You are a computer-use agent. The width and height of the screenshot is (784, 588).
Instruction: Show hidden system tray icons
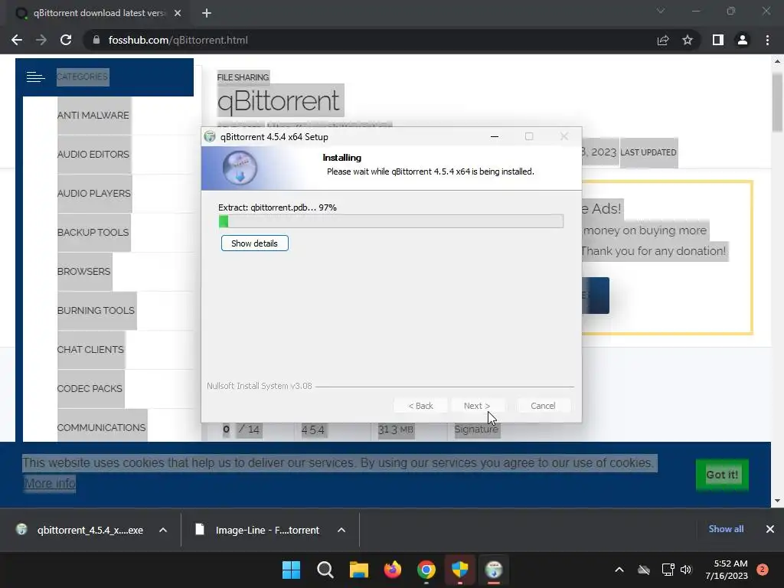619,570
